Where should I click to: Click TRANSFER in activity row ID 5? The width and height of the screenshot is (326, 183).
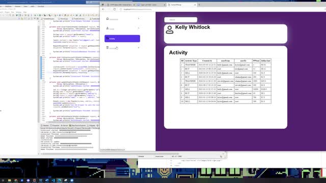click(190, 81)
